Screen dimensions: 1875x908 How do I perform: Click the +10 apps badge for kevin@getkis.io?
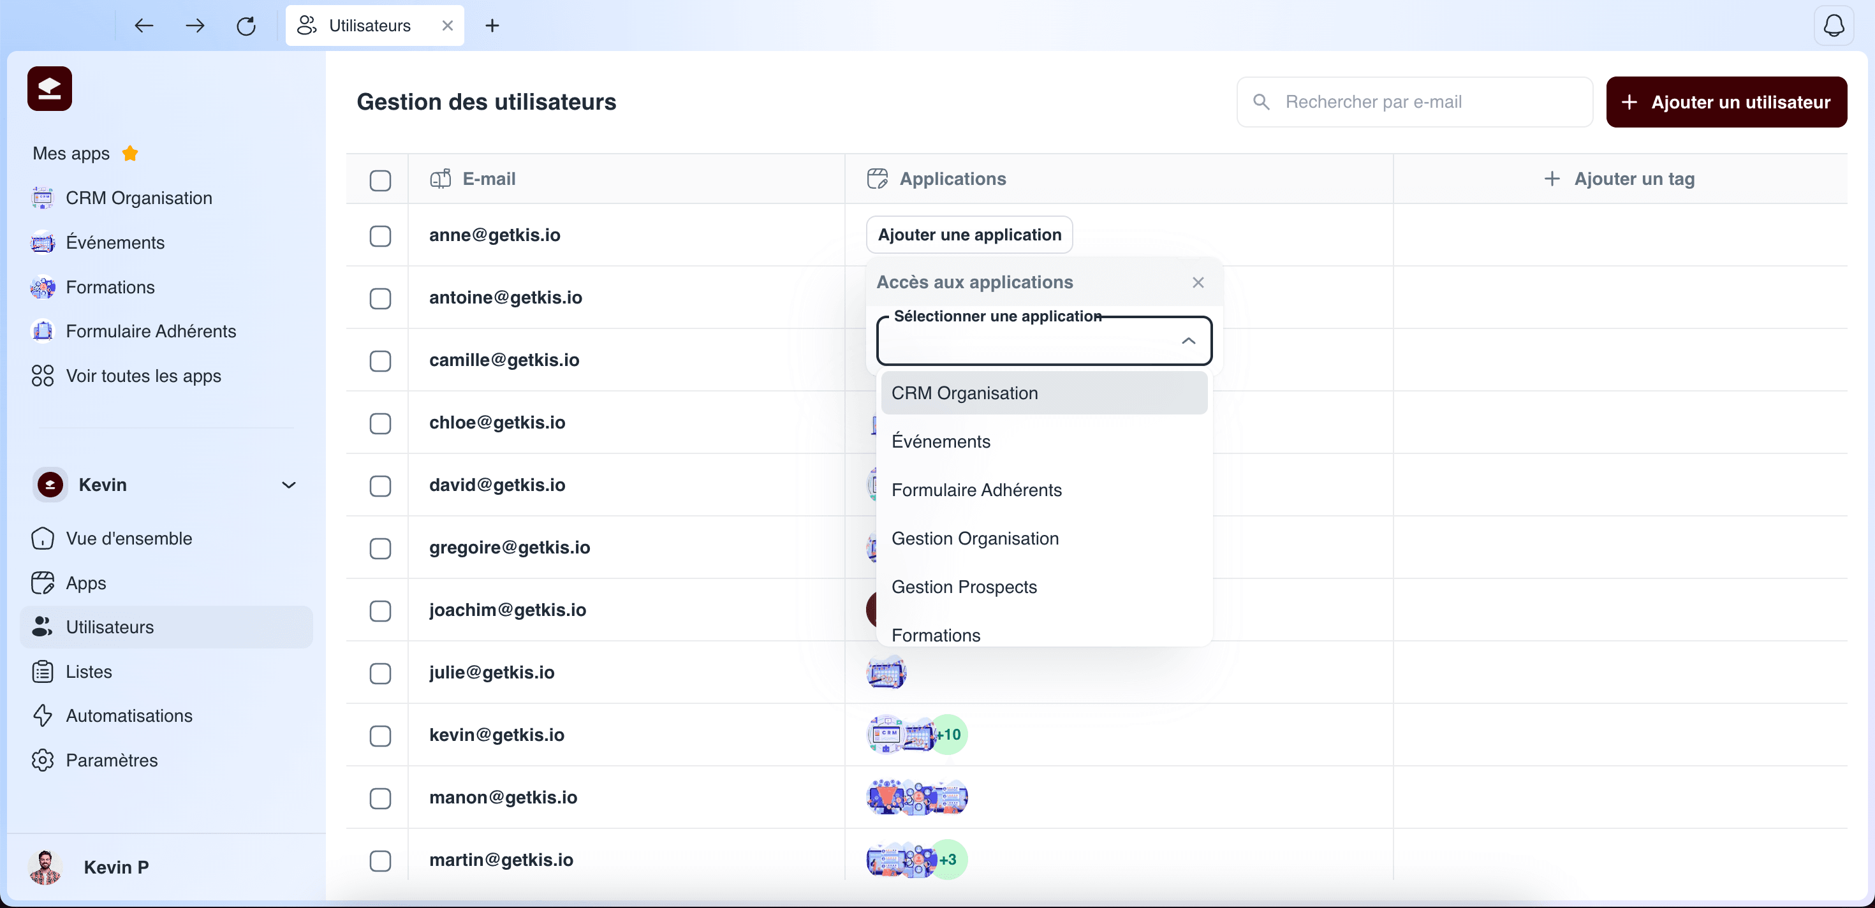[948, 735]
